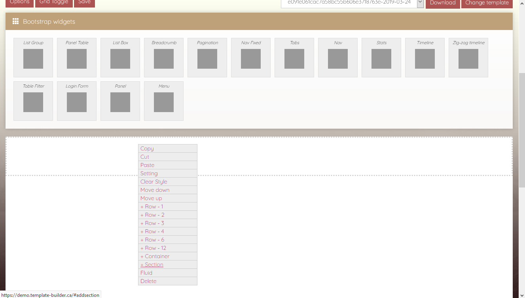Click Delete in the context menu
The image size is (525, 298).
pos(148,281)
